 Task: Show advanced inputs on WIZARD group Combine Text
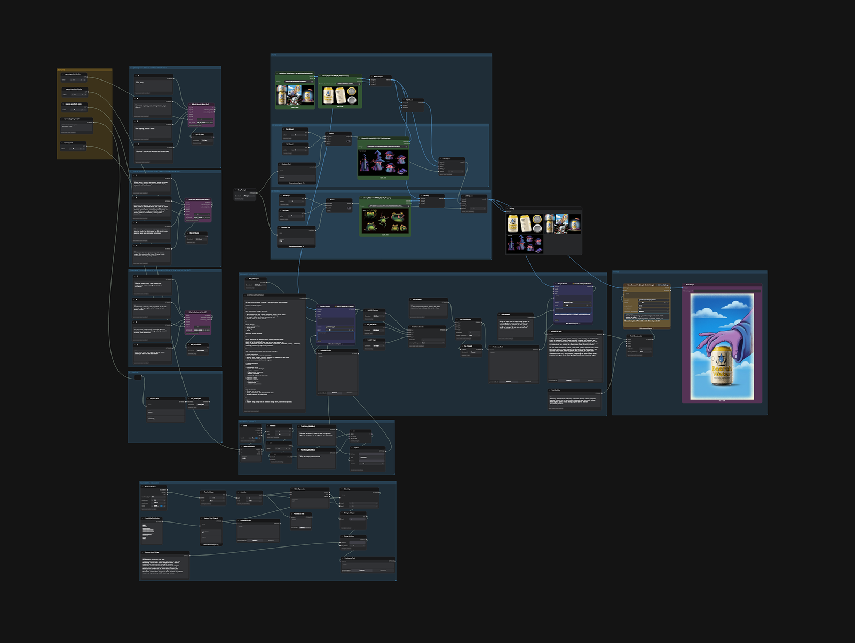click(x=297, y=183)
